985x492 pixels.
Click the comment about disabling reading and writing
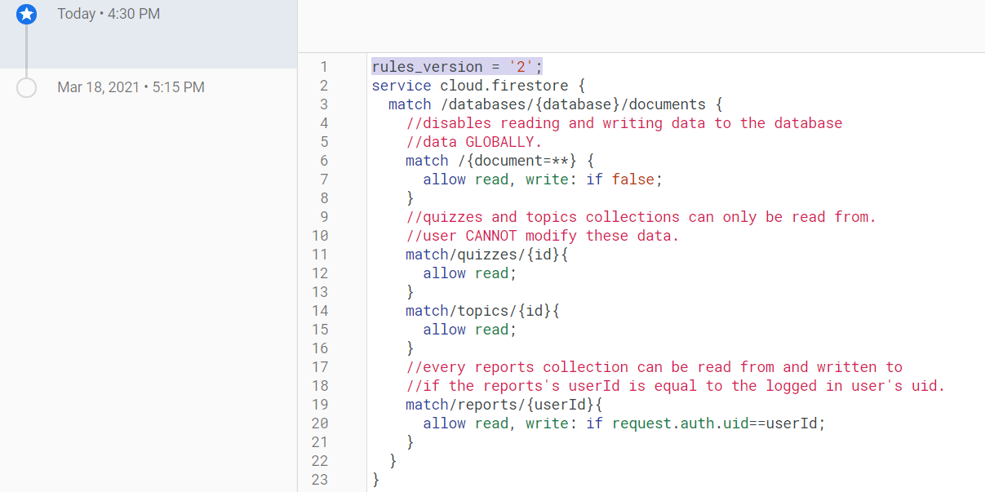coord(624,122)
